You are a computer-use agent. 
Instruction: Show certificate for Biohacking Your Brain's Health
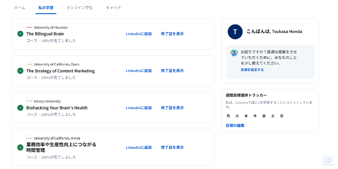[x=172, y=108]
